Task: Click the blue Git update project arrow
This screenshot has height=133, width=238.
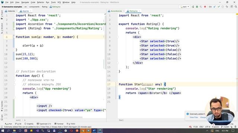Action: pos(215,7)
